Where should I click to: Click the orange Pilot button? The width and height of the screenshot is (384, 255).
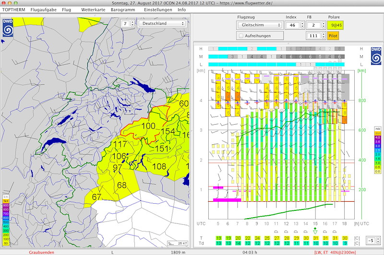pos(333,36)
